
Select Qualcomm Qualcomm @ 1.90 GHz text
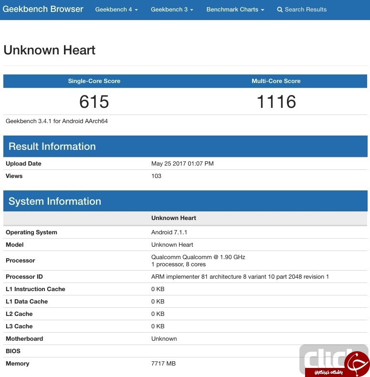(x=198, y=257)
